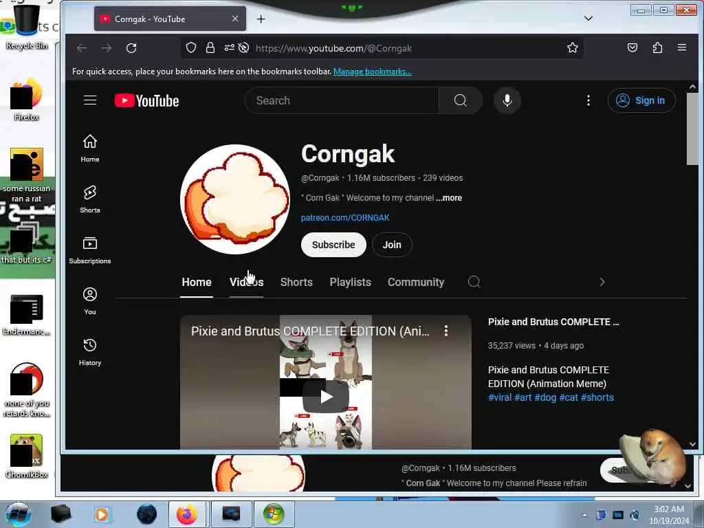Click autoplay blocked icon in address bar

pyautogui.click(x=243, y=48)
